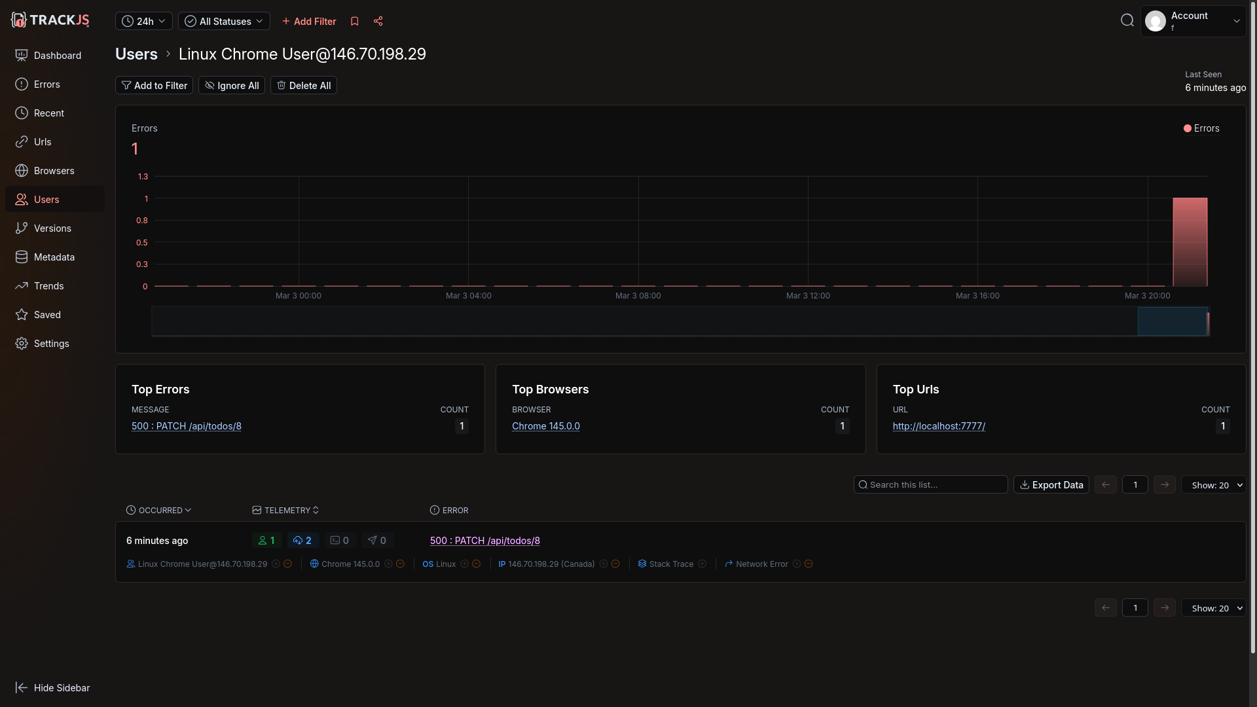Include OS Linux with plus icon

[x=464, y=564]
